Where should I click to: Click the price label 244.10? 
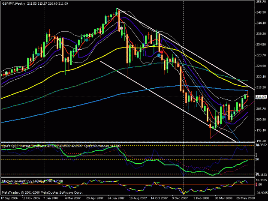point(261,23)
